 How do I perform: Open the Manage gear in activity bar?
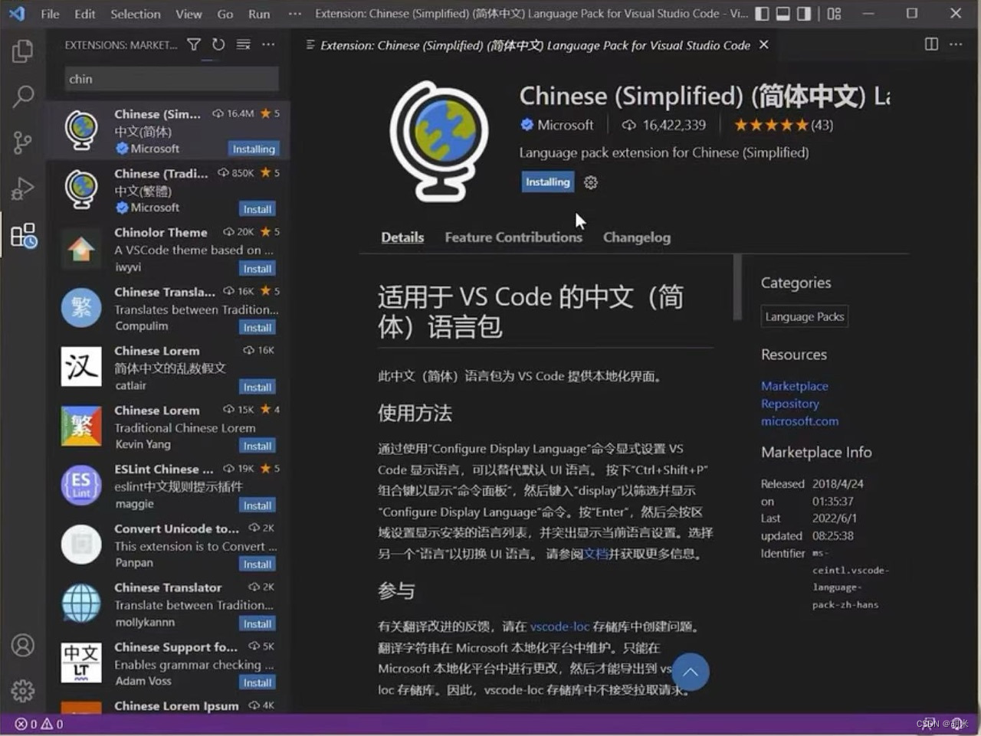click(x=23, y=691)
